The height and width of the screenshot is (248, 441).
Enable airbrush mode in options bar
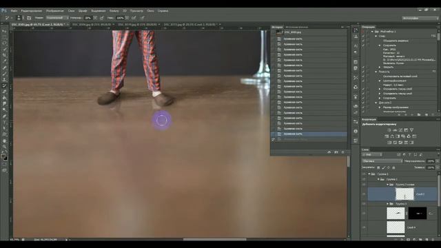[134, 18]
